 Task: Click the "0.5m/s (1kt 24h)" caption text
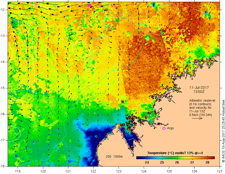click(200, 115)
